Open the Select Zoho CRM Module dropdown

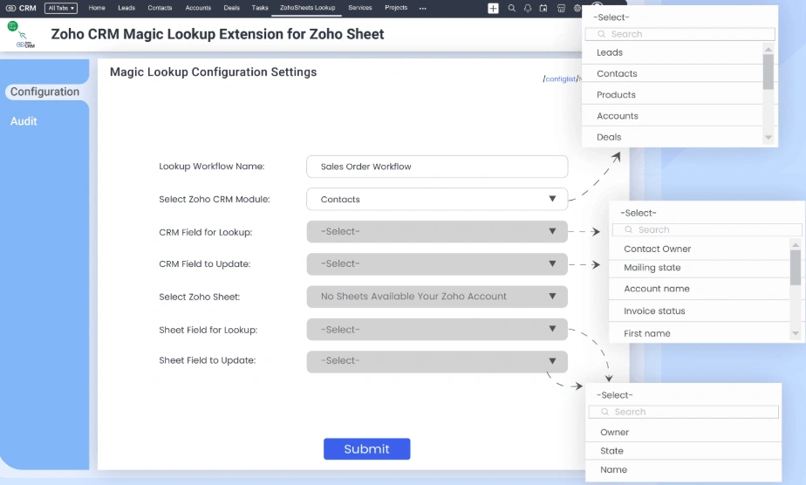(x=437, y=200)
